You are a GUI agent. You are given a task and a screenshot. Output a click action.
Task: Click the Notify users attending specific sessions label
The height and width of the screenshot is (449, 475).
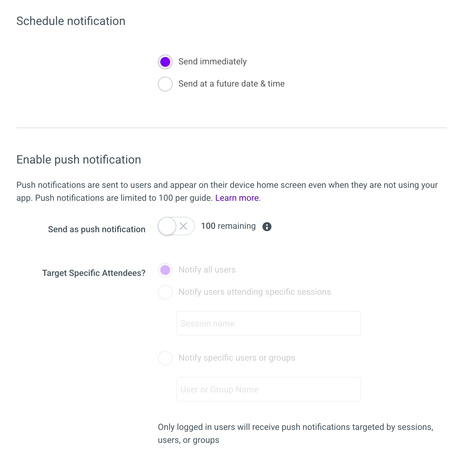pos(255,292)
